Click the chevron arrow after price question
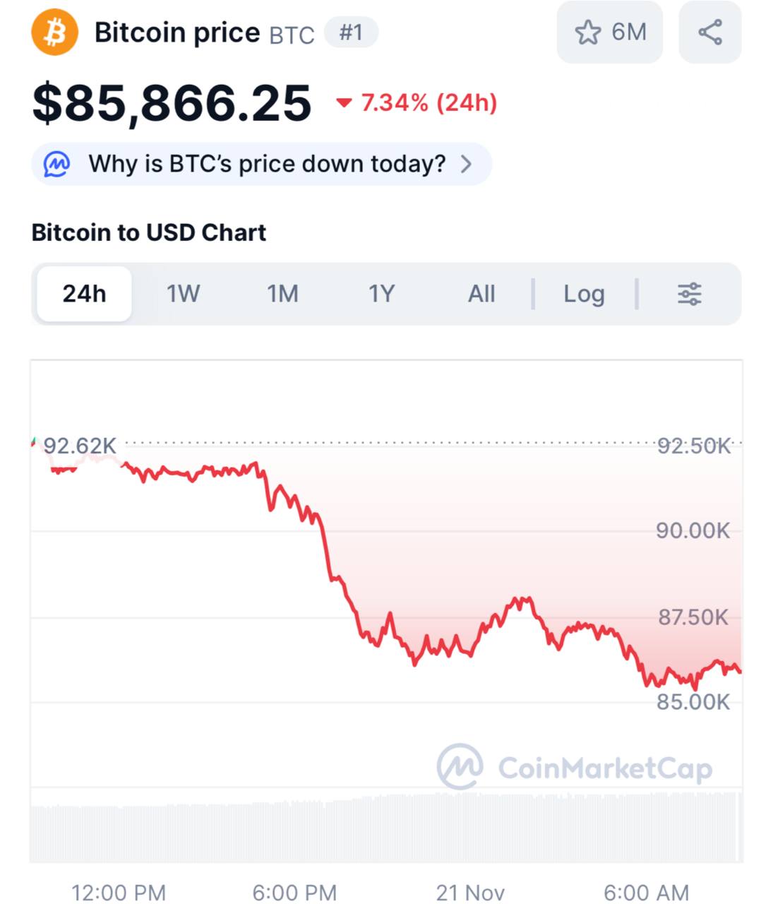Image resolution: width=773 pixels, height=904 pixels. tap(466, 164)
